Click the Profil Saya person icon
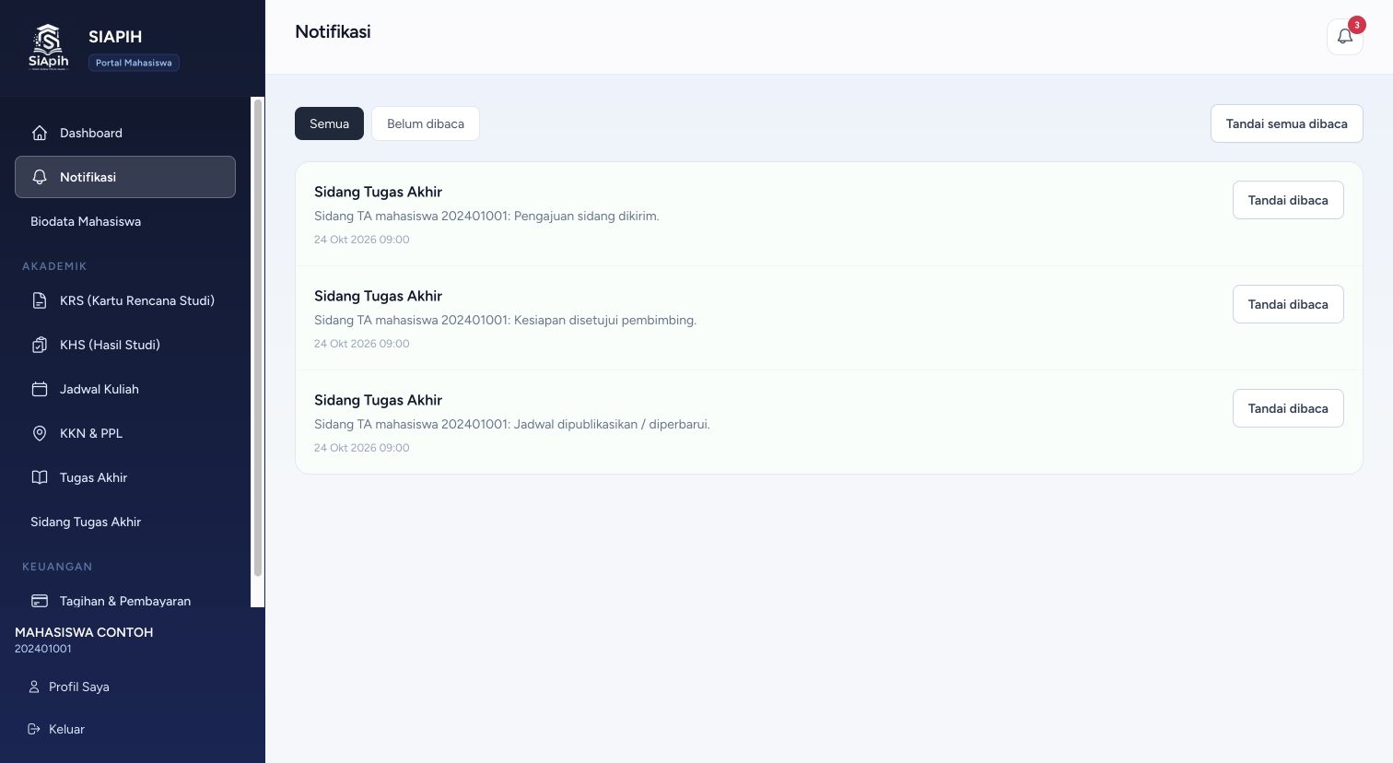The image size is (1393, 763). click(x=34, y=687)
